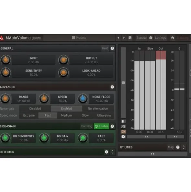Click the Input knob

(x=6, y=60)
